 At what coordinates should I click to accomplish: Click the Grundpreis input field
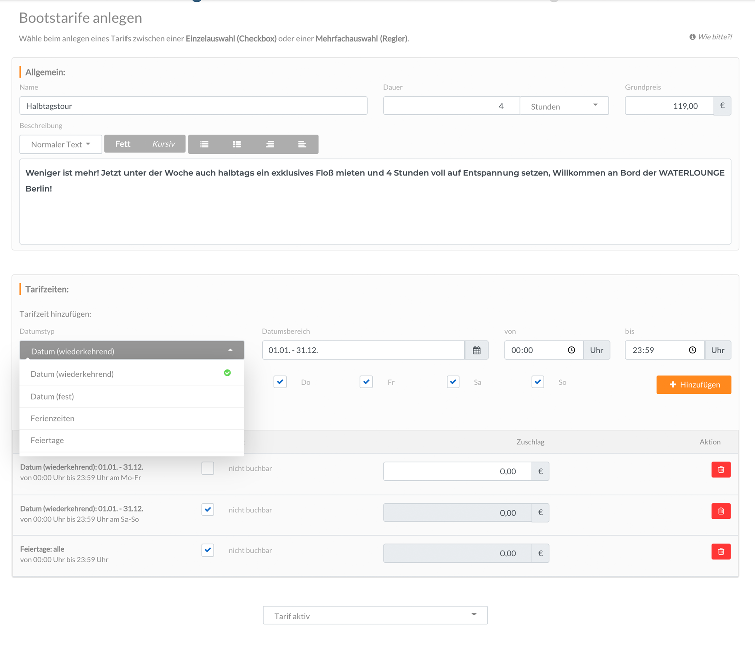click(669, 106)
